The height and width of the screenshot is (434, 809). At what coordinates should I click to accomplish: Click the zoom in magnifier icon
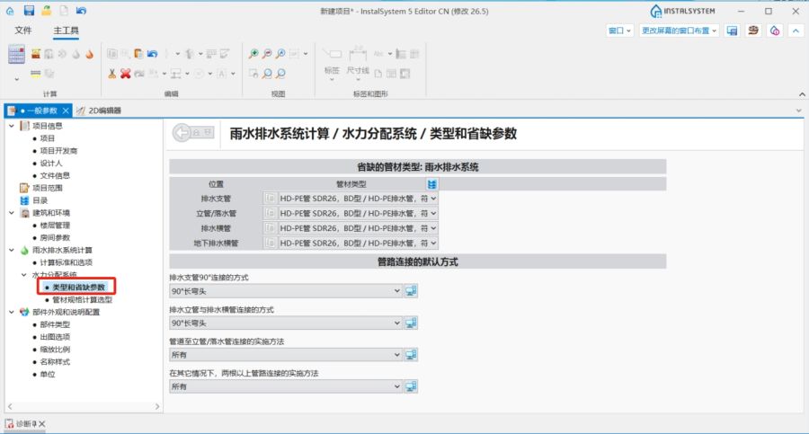coord(254,54)
